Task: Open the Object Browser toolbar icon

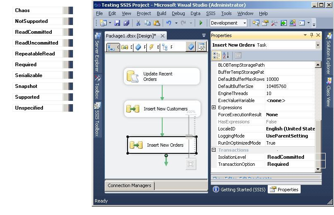Action: tap(293, 23)
